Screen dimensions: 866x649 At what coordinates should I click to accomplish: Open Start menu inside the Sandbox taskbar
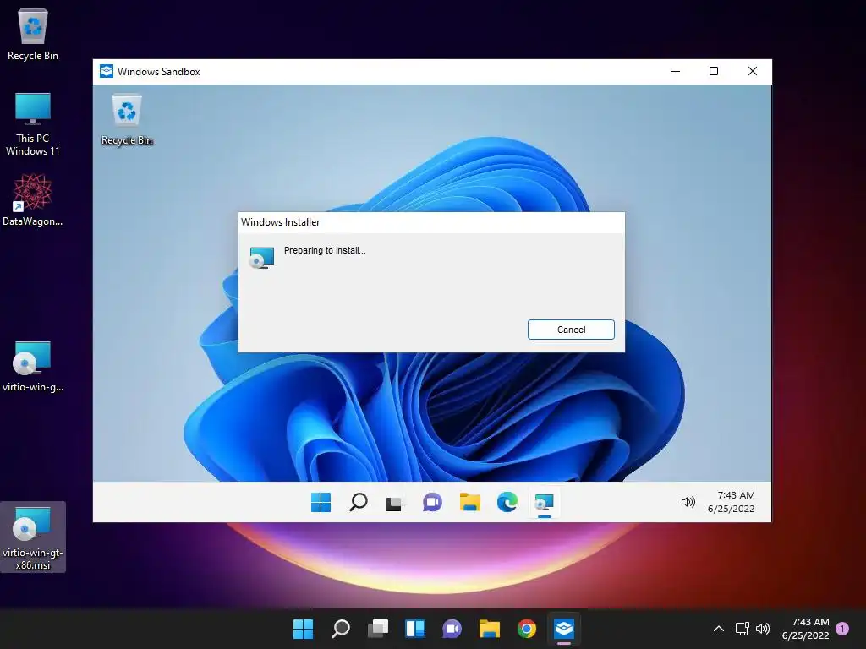[321, 502]
